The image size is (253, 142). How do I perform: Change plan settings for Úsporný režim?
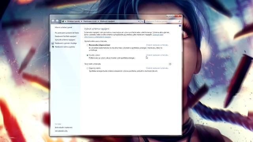(157, 68)
